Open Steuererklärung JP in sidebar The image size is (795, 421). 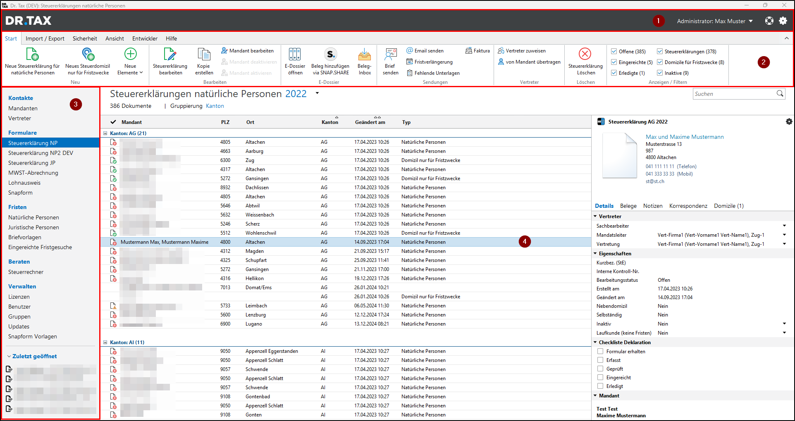[32, 163]
